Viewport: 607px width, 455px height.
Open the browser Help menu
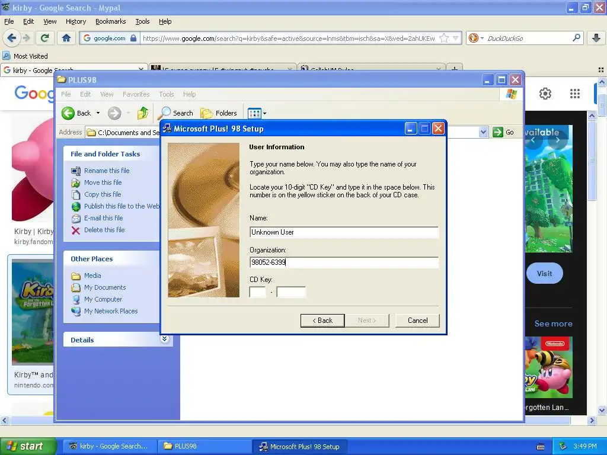pos(165,21)
